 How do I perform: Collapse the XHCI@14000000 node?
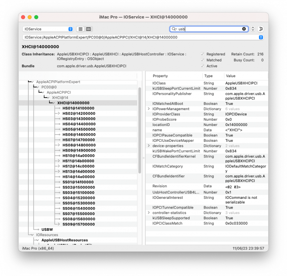[x=53, y=103]
